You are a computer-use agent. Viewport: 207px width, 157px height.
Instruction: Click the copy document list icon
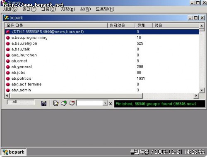pos(56,103)
